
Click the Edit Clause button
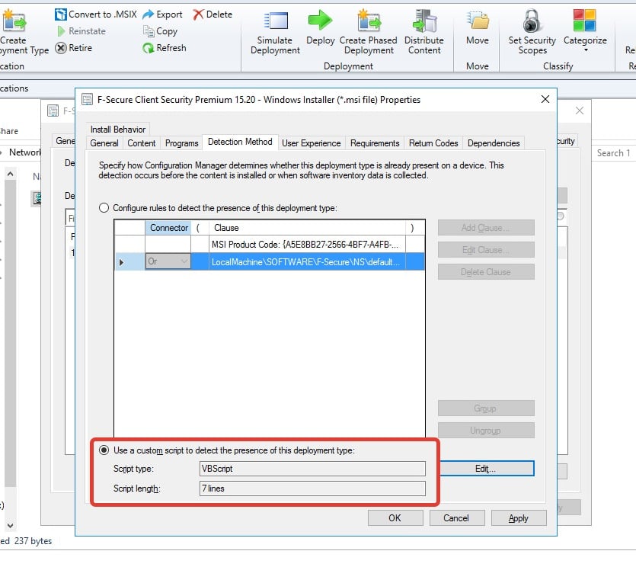click(486, 250)
